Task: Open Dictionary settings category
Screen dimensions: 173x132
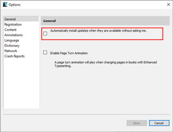Action: coord(12,46)
